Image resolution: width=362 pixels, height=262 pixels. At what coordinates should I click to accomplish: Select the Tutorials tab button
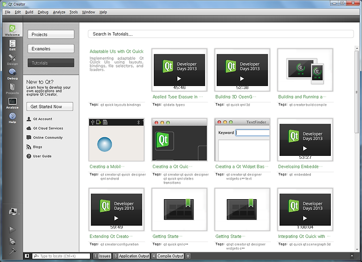(x=51, y=63)
